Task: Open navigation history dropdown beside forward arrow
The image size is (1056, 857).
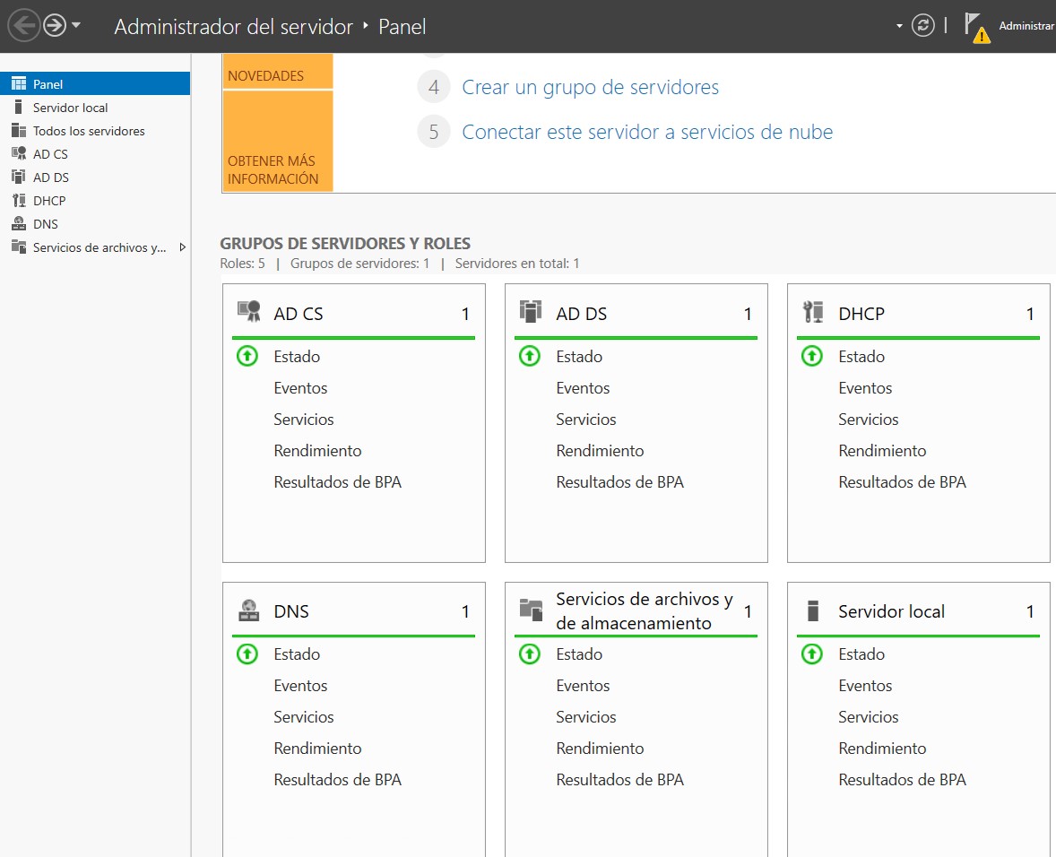Action: pyautogui.click(x=76, y=25)
